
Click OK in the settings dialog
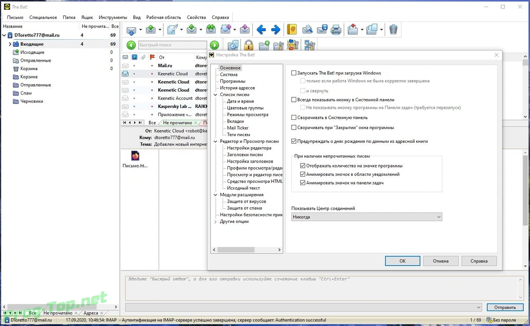[402, 261]
